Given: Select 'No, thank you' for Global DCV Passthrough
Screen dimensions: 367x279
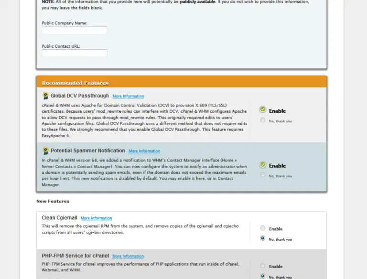Looking at the screenshot, I should (x=262, y=120).
